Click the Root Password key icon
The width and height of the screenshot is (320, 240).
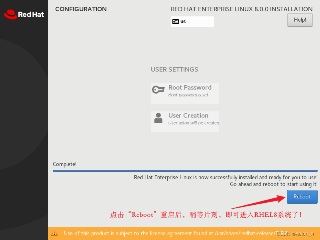coord(158,90)
